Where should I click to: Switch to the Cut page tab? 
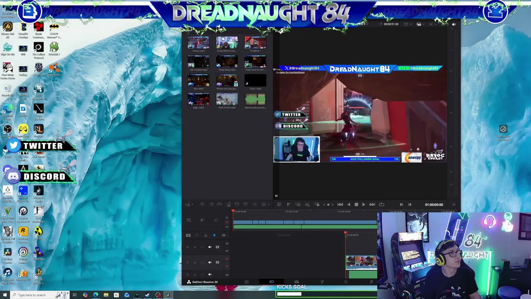pyautogui.click(x=272, y=282)
